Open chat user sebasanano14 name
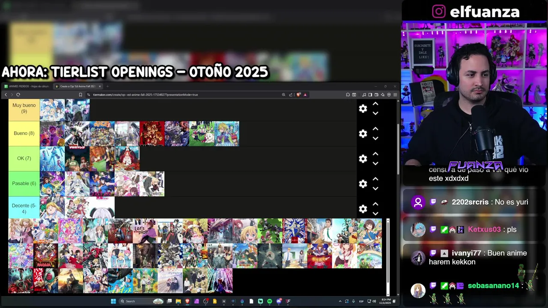The width and height of the screenshot is (548, 308). point(493,285)
